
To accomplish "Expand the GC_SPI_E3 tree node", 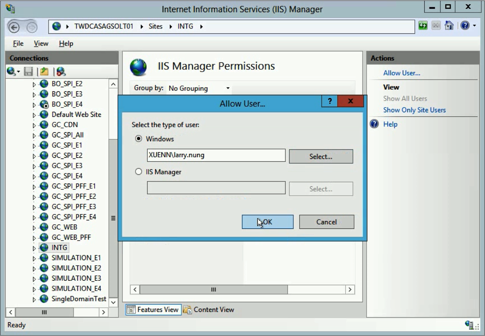I will coord(34,166).
